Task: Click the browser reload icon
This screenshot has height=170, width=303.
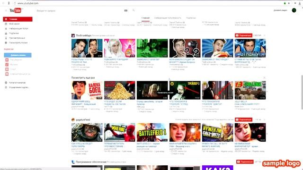Action: (15, 3)
